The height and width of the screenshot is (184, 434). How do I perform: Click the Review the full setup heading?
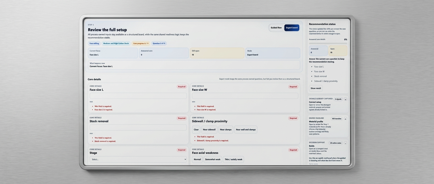(107, 30)
